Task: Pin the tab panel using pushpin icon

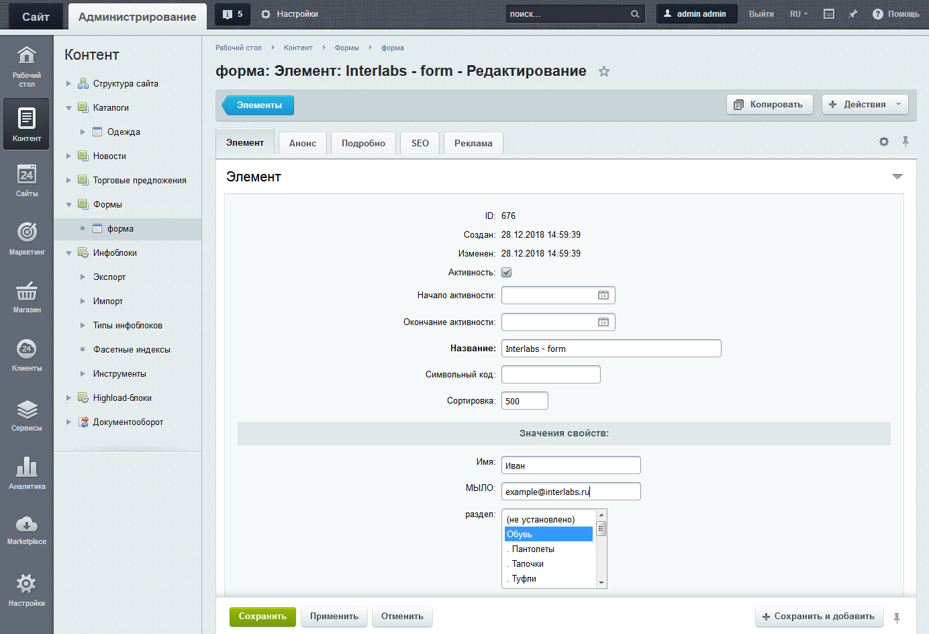Action: 906,142
